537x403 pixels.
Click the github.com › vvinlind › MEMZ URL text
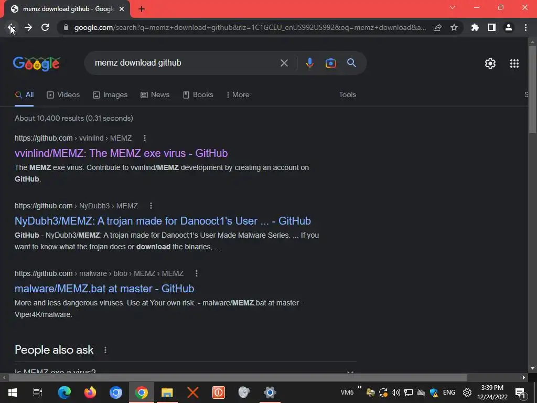click(x=73, y=138)
